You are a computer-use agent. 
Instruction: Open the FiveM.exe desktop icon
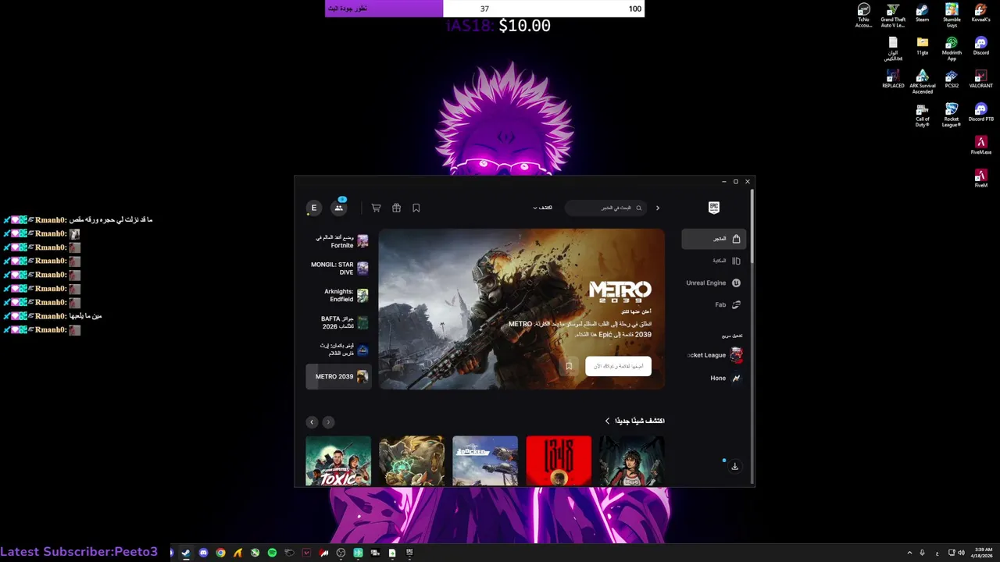[x=981, y=145]
